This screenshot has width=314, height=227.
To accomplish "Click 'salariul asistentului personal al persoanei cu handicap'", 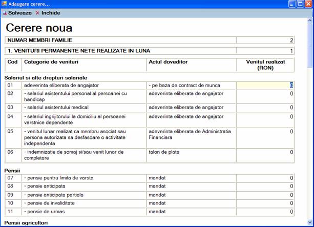I will point(75,96).
